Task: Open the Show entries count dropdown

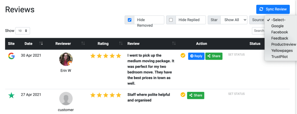Action: [23, 31]
